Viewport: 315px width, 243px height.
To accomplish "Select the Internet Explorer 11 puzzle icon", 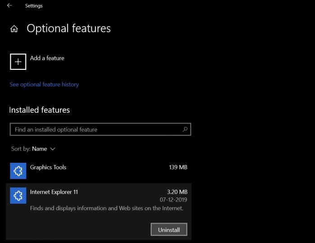I will point(18,196).
